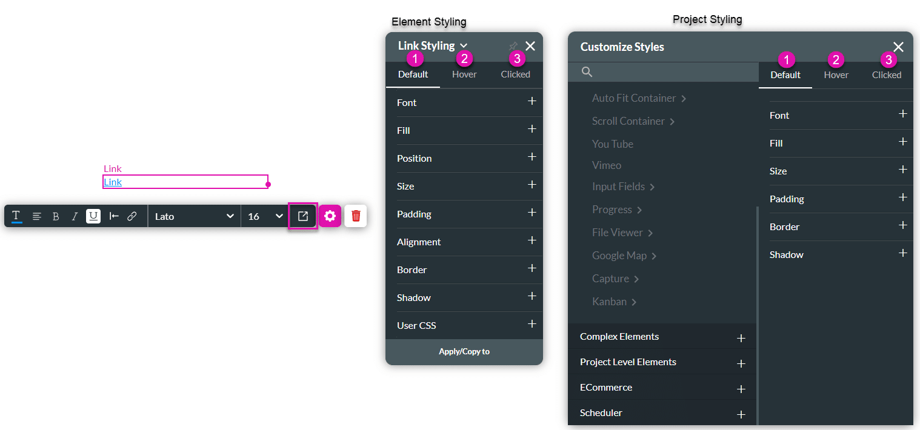Click the hyperlink icon in the toolbar

[x=132, y=216]
